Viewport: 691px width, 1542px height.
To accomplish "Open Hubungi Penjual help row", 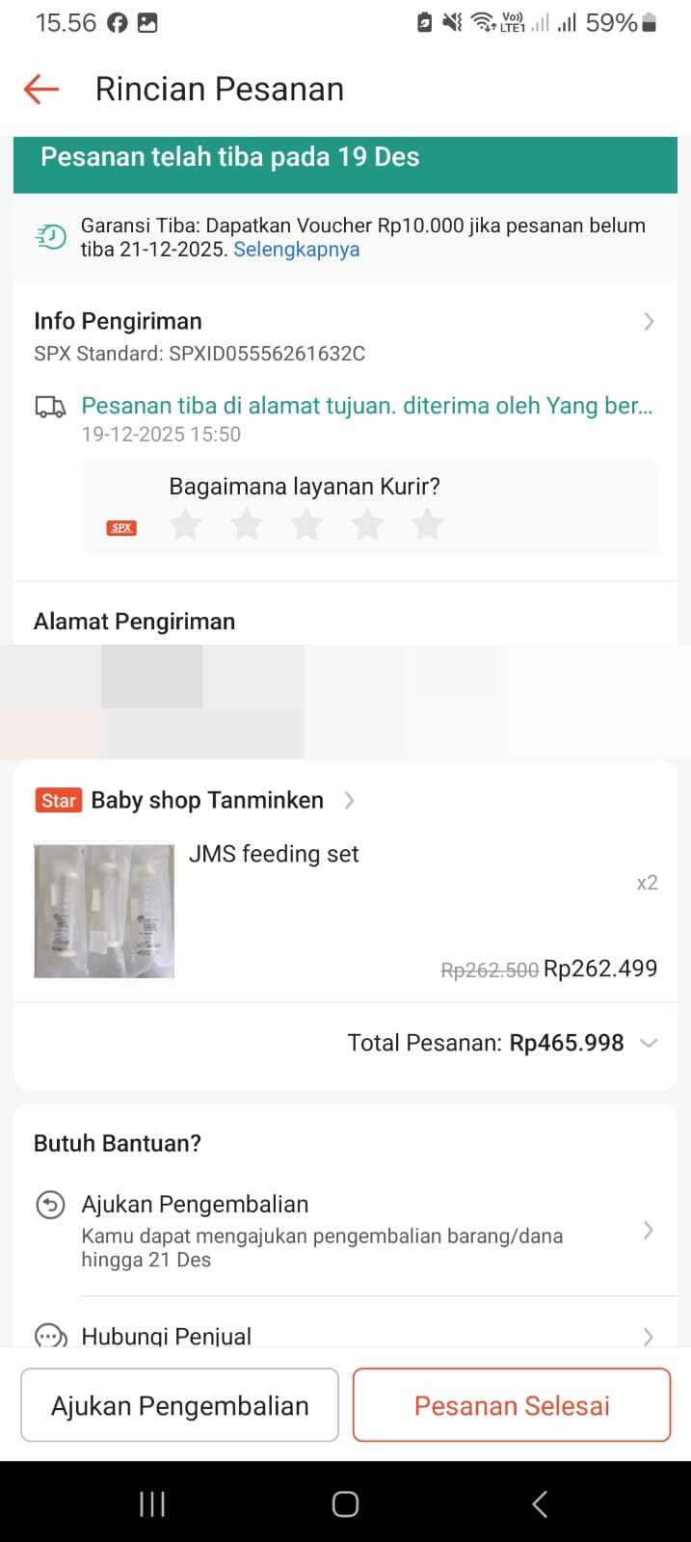I will point(347,1336).
